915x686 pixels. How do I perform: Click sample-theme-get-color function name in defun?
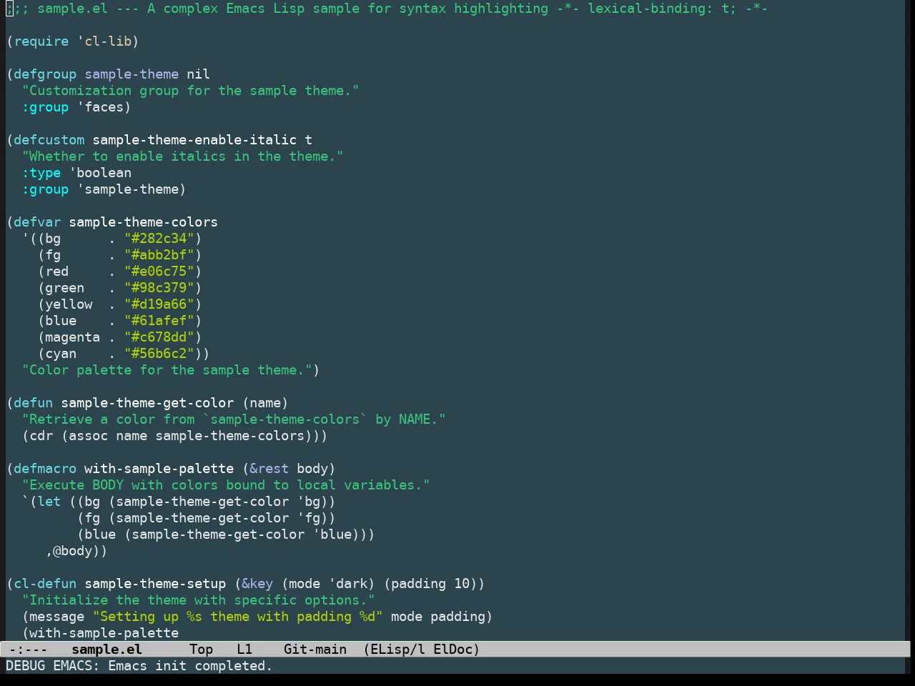tap(147, 403)
